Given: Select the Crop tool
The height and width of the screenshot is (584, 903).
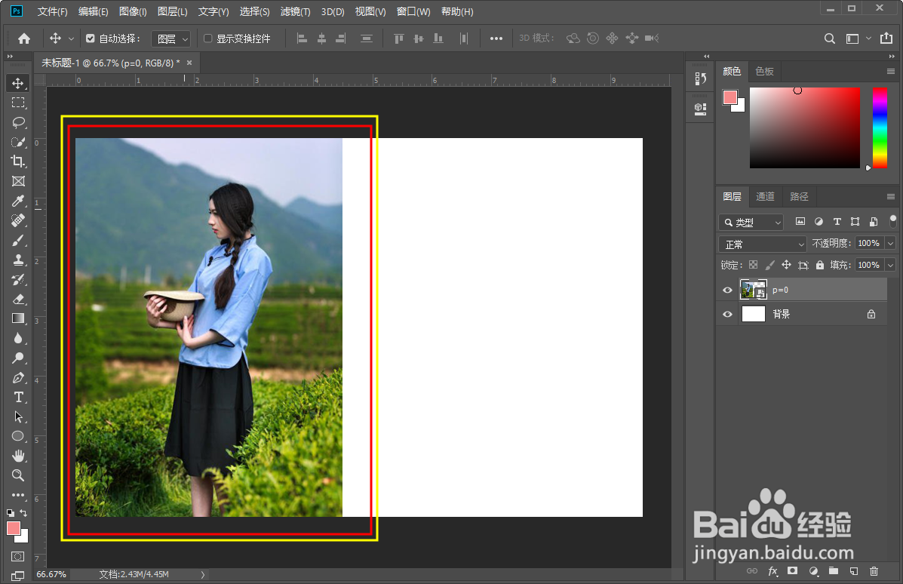Looking at the screenshot, I should [17, 161].
